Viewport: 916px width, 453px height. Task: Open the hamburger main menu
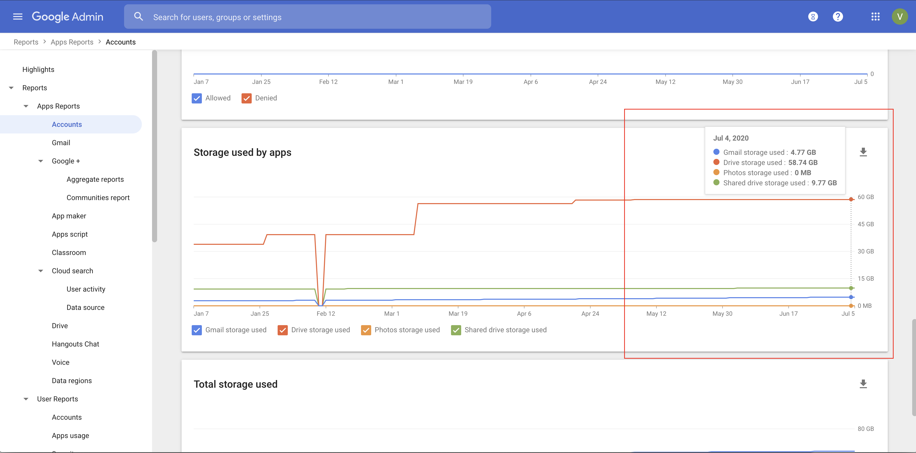coord(18,17)
